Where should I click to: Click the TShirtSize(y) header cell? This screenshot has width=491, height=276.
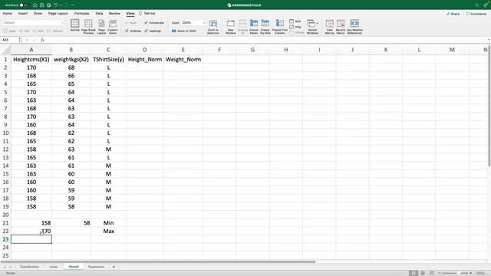pyautogui.click(x=108, y=59)
